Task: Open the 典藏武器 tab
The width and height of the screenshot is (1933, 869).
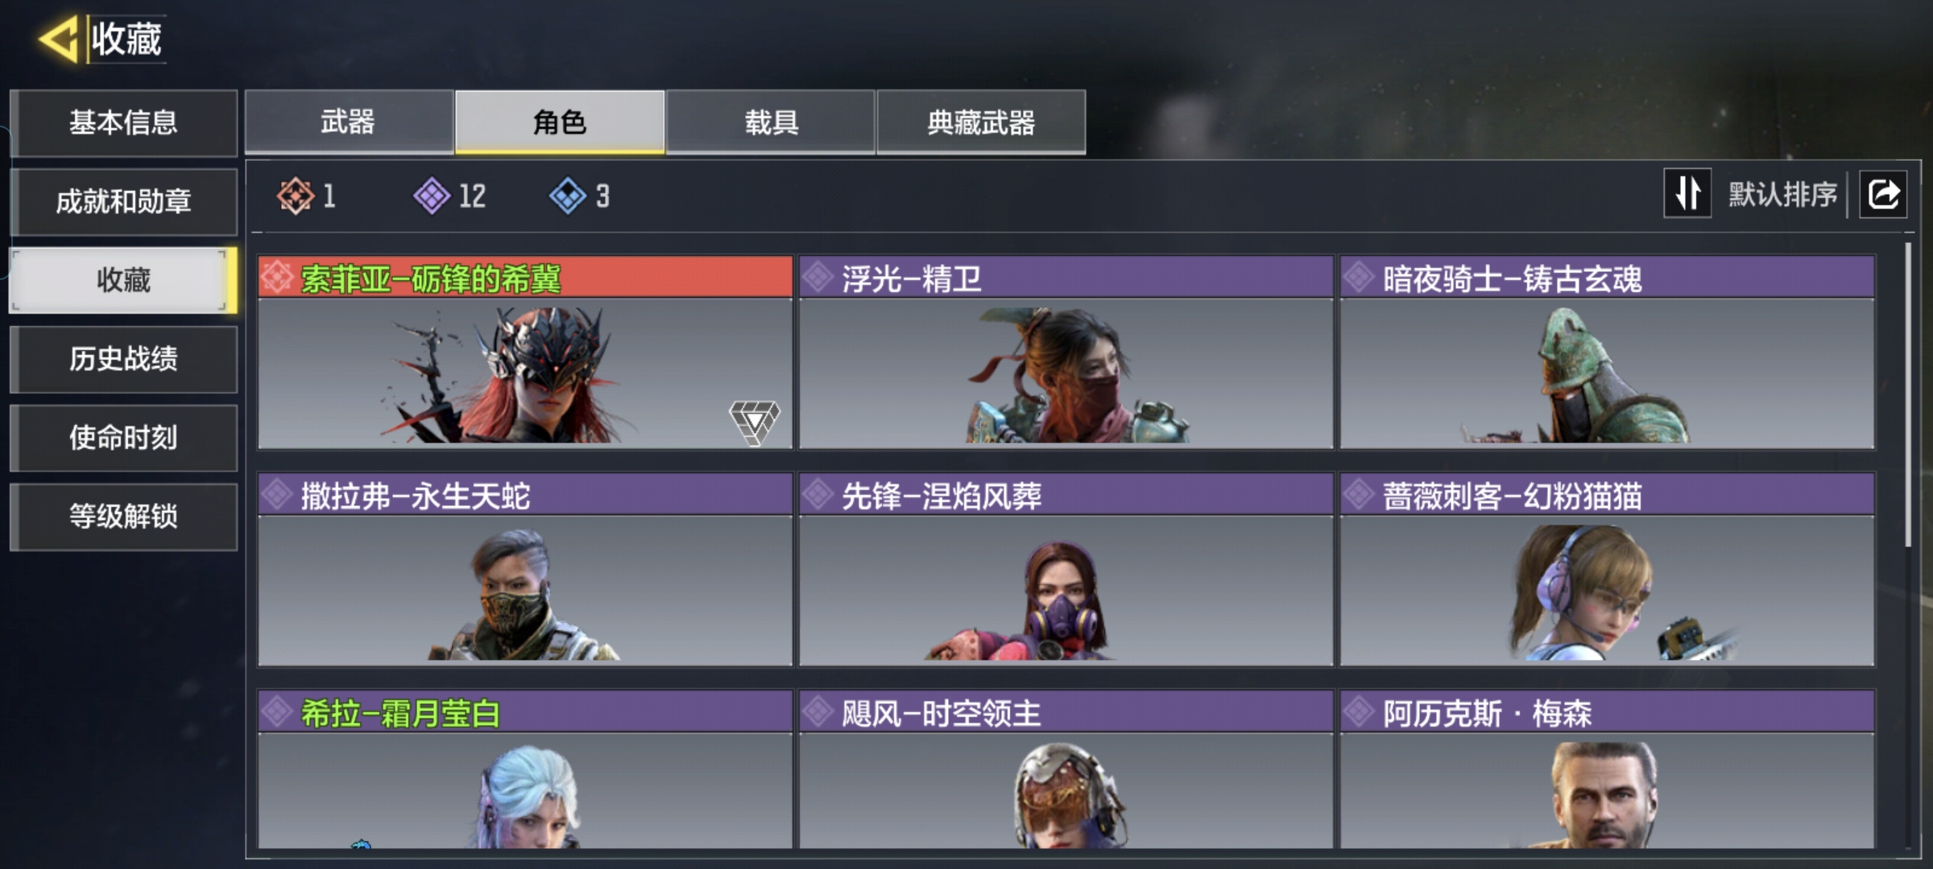Action: 981,121
